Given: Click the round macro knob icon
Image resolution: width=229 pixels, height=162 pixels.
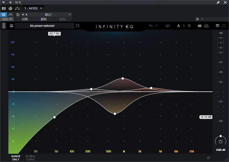Looking at the screenshot, I should click(x=10, y=9).
